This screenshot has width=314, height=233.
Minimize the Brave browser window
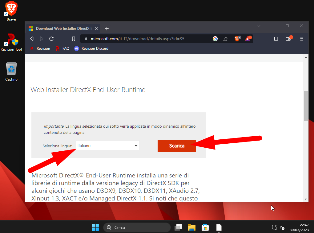tap(273, 26)
